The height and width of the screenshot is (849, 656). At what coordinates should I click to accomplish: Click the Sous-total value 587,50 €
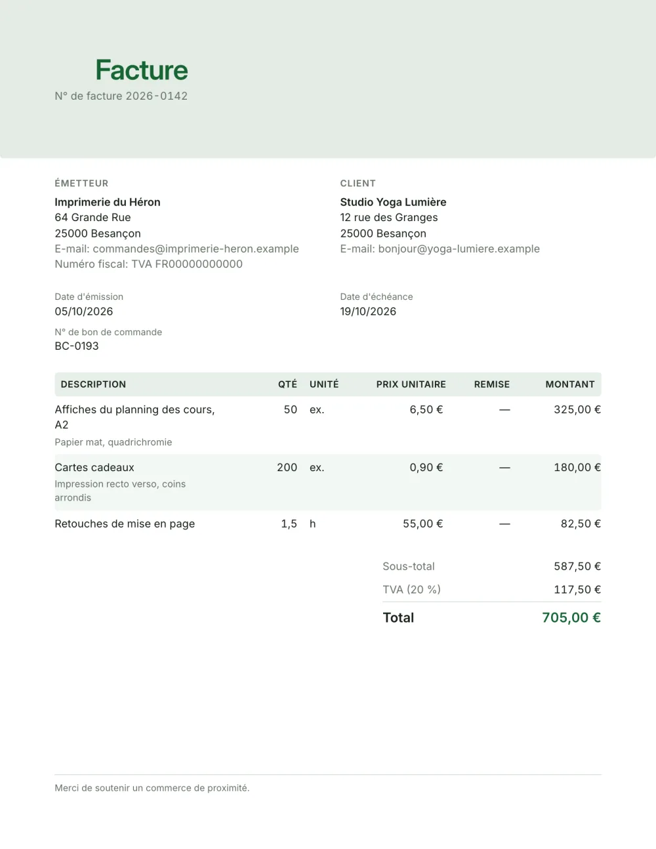[577, 566]
